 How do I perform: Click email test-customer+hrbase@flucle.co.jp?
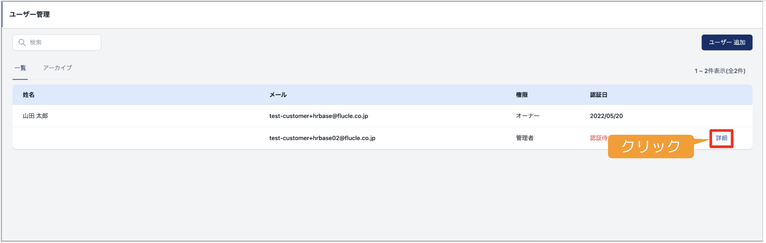[x=319, y=116]
